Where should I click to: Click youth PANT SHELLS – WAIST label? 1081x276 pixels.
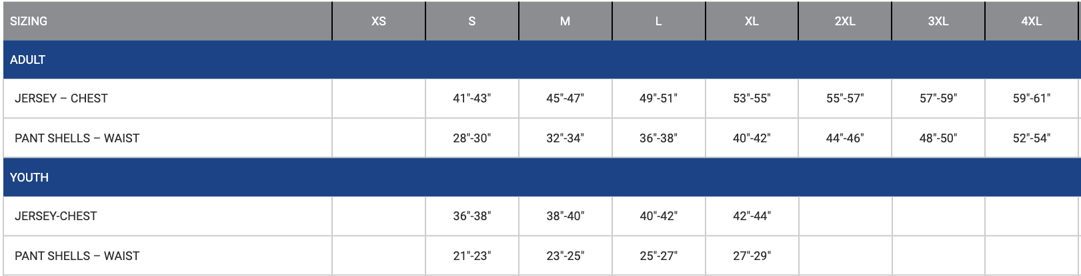77,256
